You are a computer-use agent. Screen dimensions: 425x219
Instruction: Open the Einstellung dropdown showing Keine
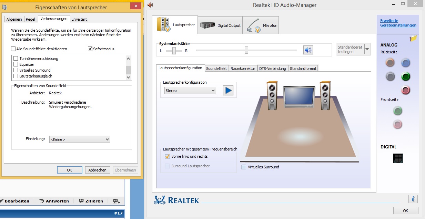80,139
